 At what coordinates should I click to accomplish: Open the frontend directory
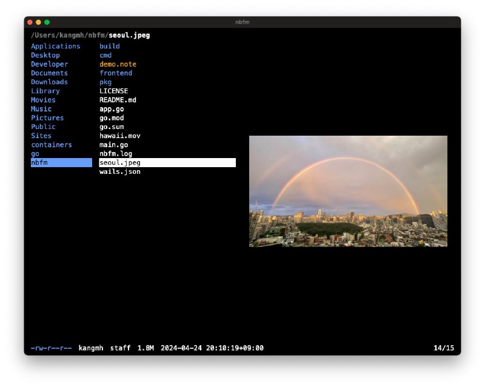point(116,73)
